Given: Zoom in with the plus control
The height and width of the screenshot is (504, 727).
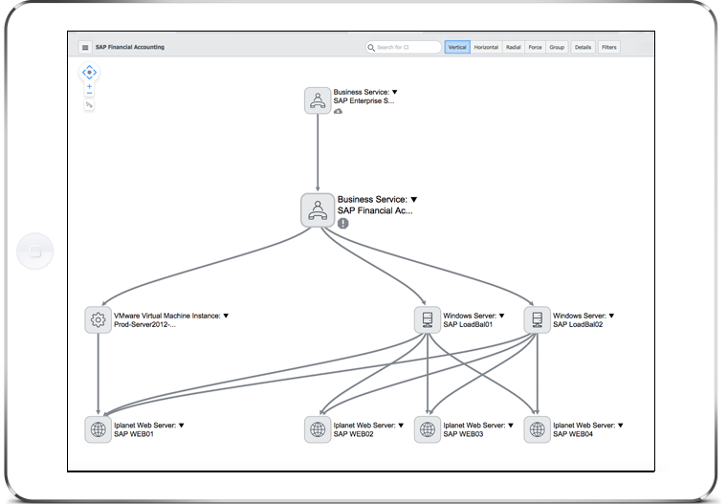Looking at the screenshot, I should [x=89, y=86].
